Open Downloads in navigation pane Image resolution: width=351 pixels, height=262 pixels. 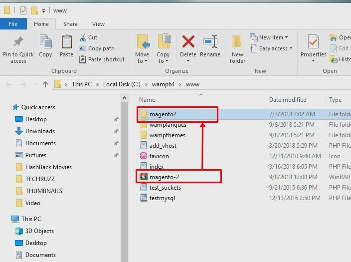click(40, 131)
